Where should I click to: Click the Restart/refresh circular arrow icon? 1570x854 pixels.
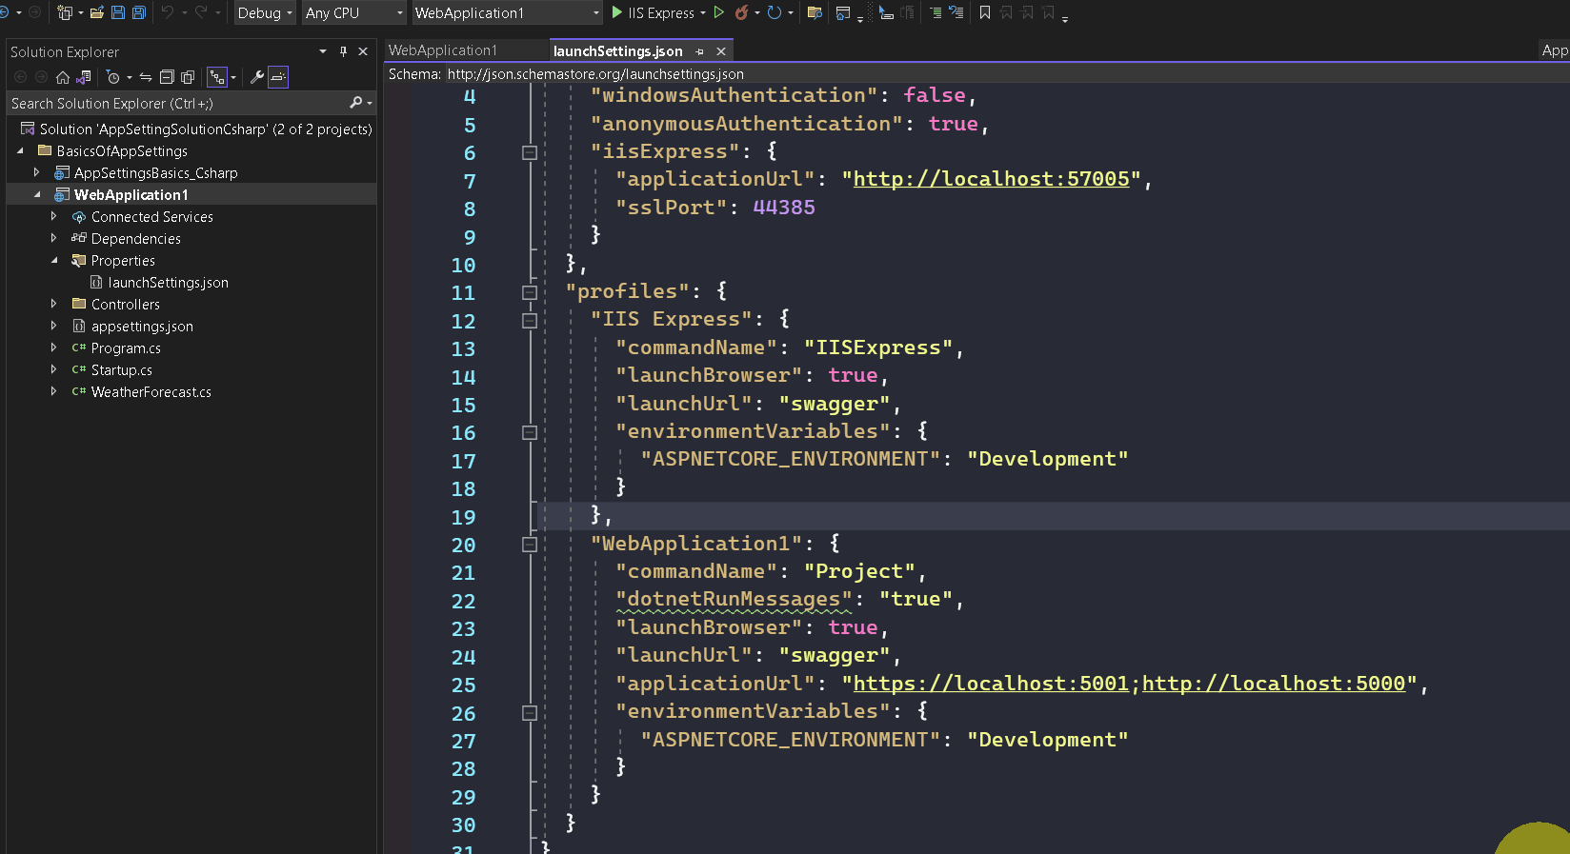click(775, 12)
